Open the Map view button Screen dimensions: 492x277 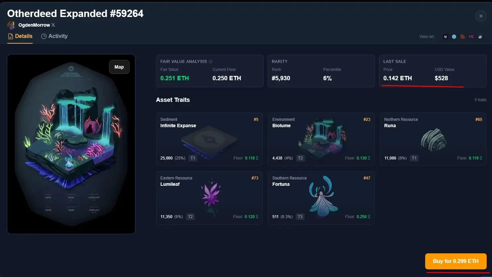tap(119, 67)
